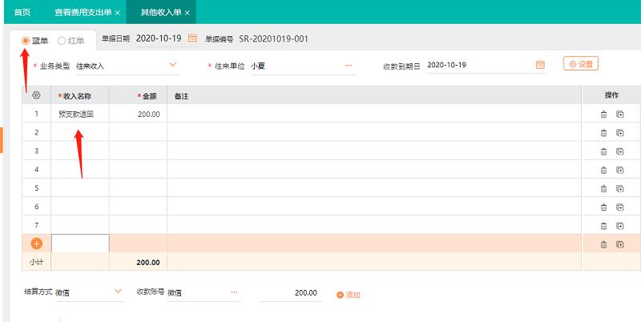Select the 红单 radio button
The image size is (641, 322).
pyautogui.click(x=62, y=40)
